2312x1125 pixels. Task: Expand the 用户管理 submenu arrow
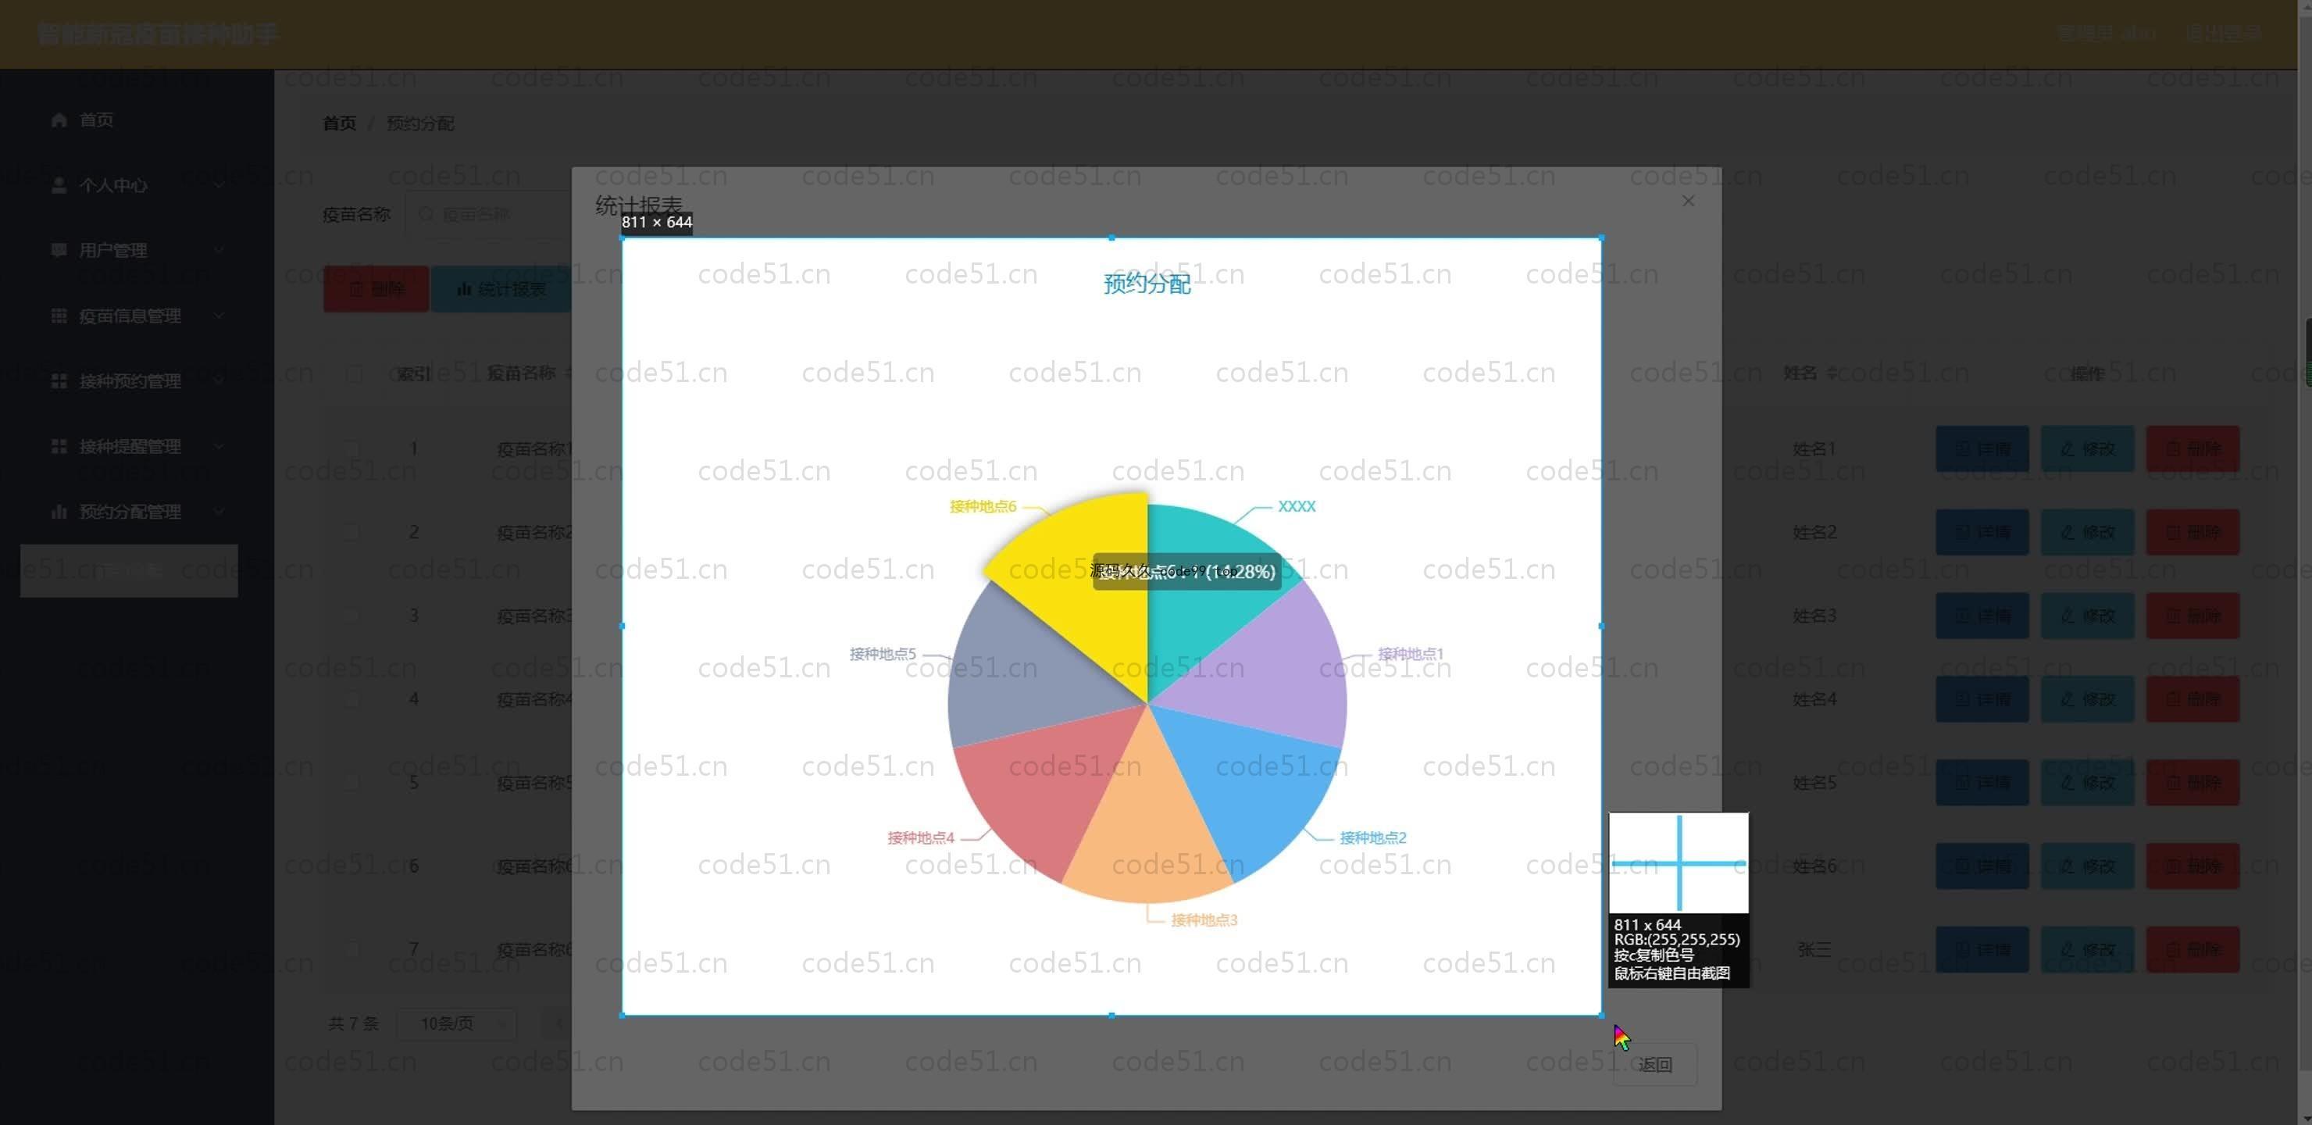[219, 251]
